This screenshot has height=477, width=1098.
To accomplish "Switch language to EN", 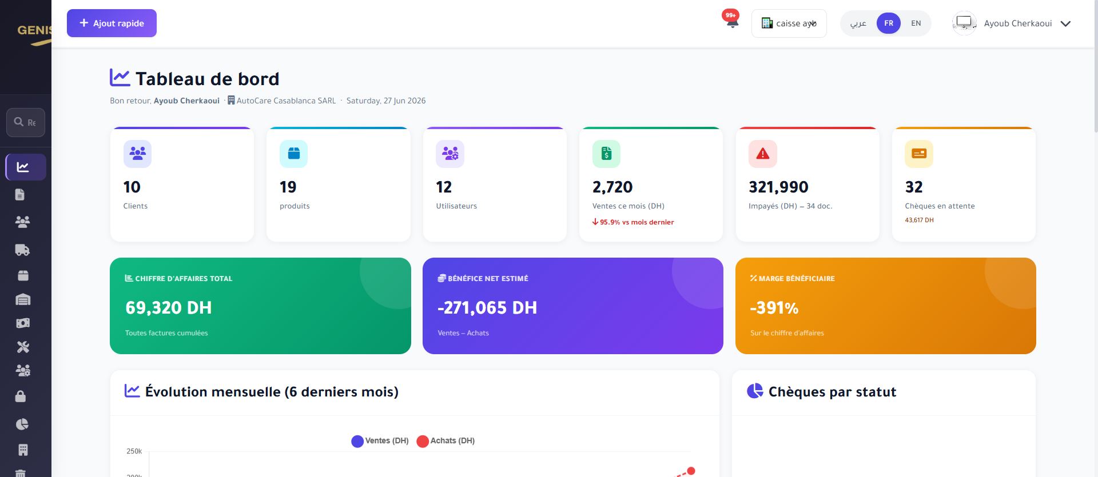I will coord(916,23).
